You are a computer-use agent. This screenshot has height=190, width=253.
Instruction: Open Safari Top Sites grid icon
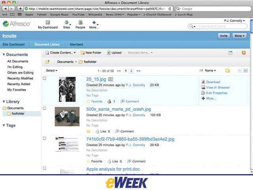[19, 15]
